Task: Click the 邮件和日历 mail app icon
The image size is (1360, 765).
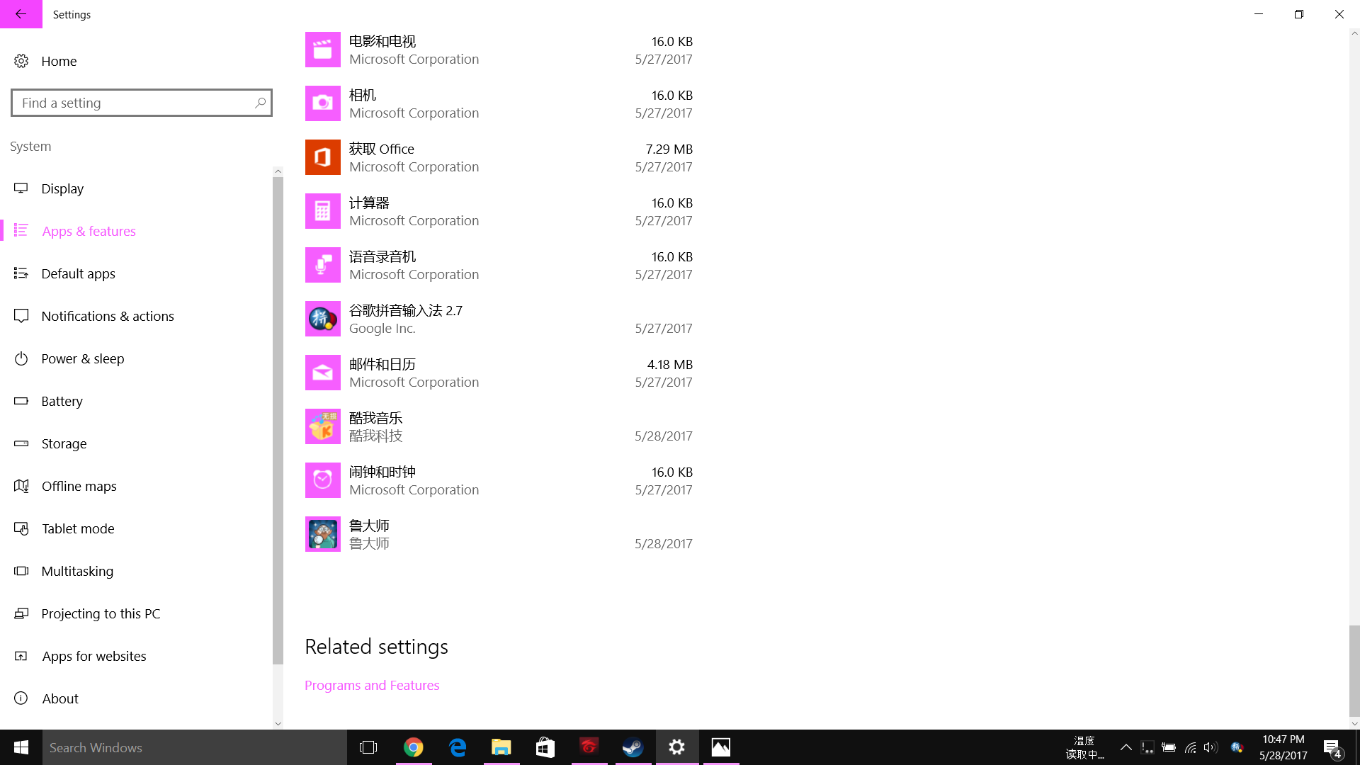Action: point(322,373)
